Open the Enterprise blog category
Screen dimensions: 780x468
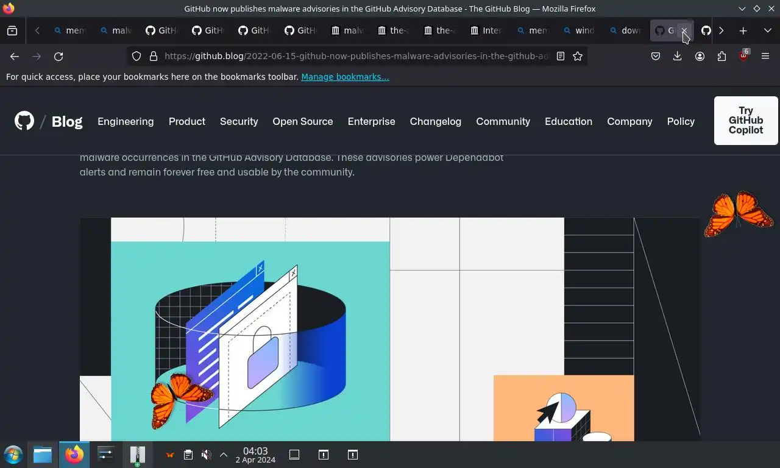pyautogui.click(x=372, y=121)
